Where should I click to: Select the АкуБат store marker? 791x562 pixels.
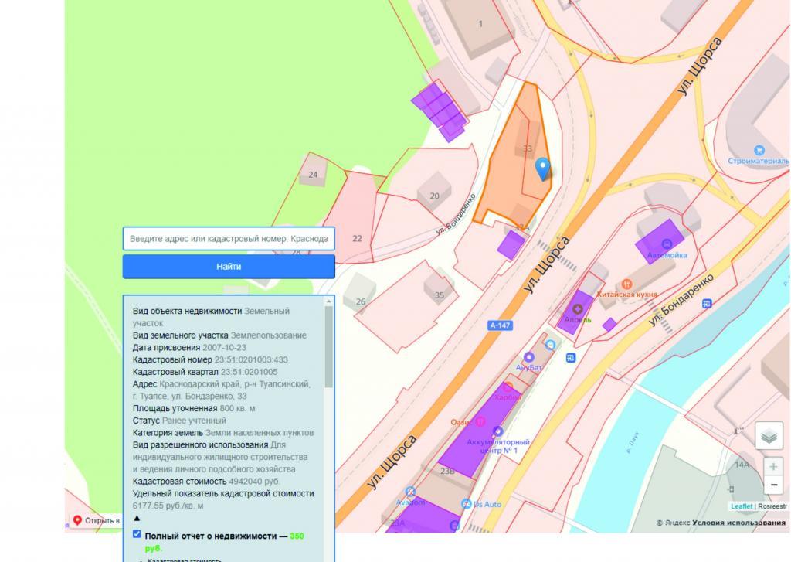529,357
